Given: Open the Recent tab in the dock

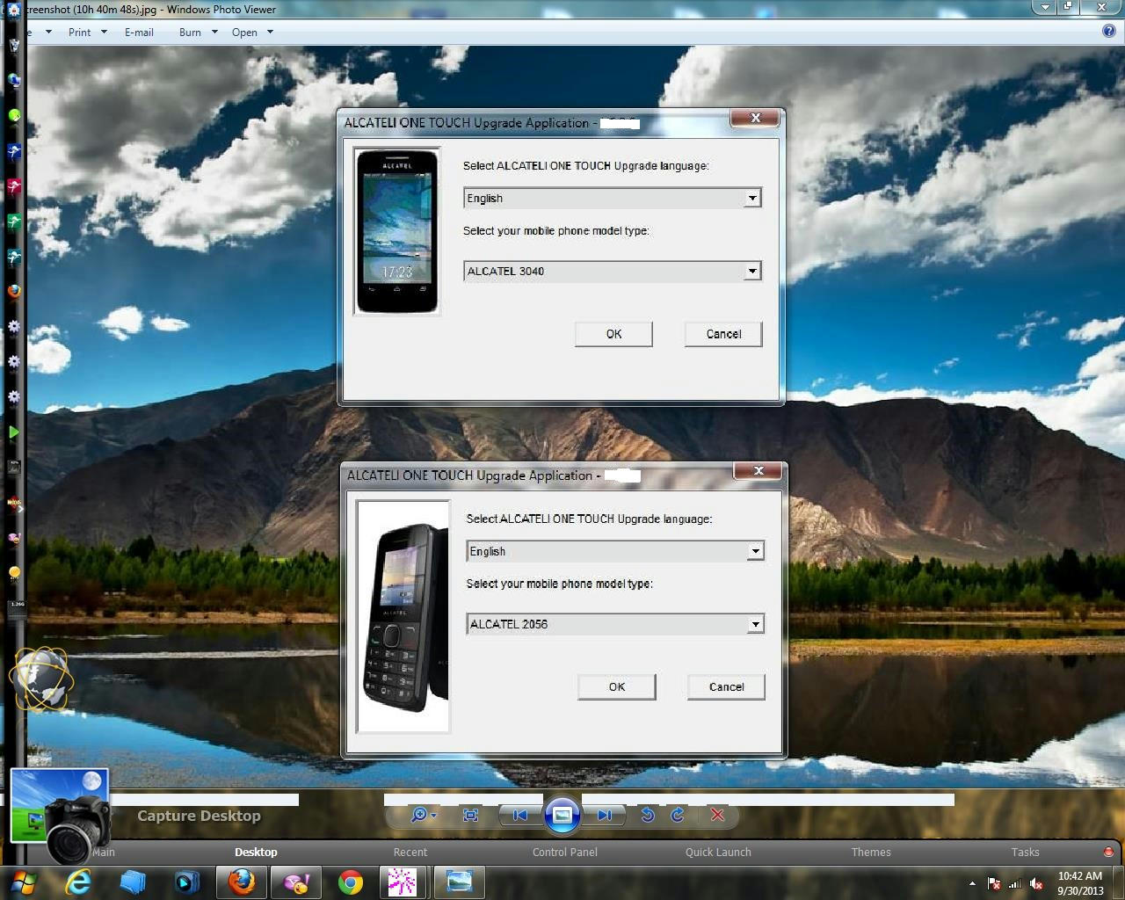Looking at the screenshot, I should pyautogui.click(x=410, y=852).
